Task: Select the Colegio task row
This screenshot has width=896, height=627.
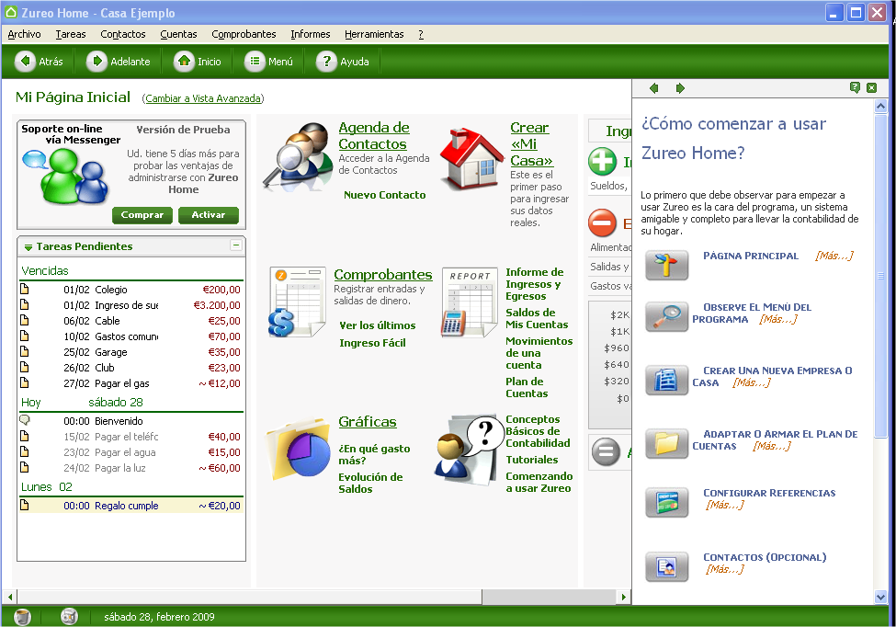Action: [130, 290]
